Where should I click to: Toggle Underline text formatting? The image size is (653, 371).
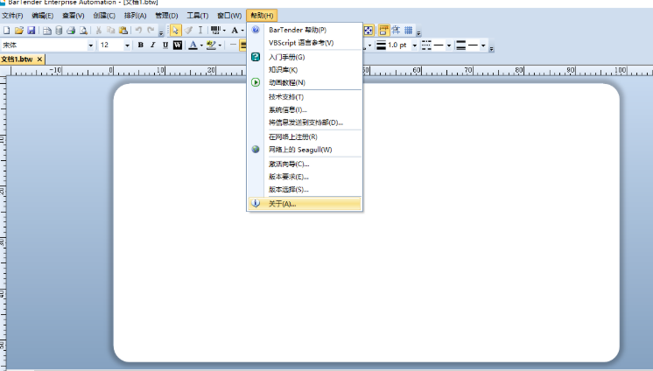165,45
